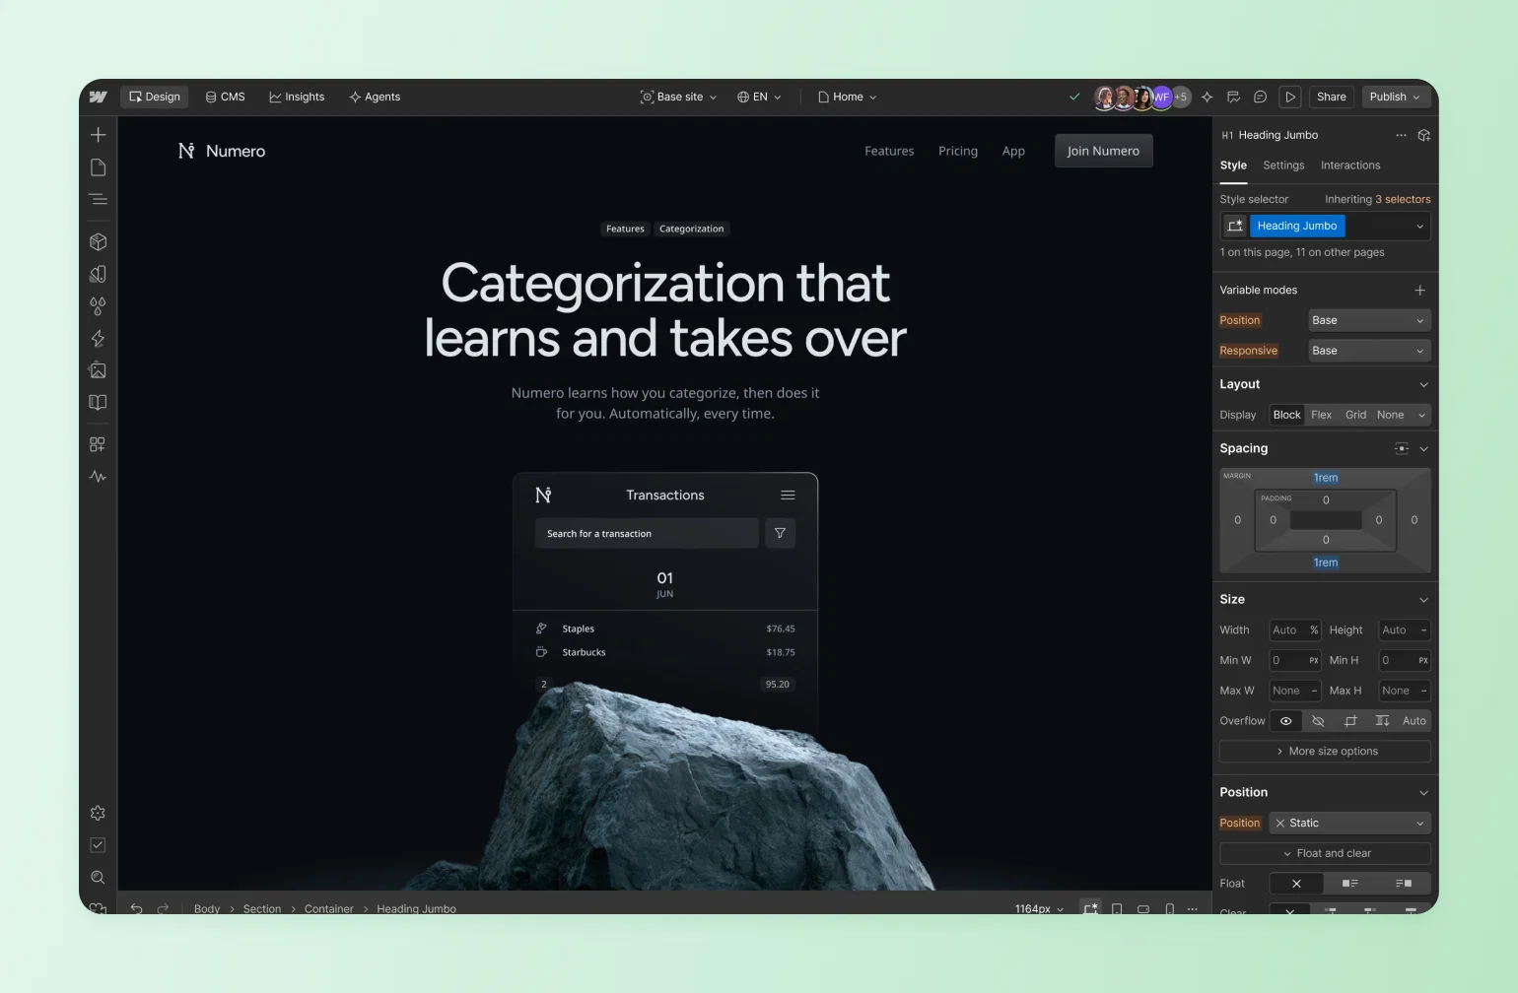The width and height of the screenshot is (1518, 993).
Task: Open the Libraries book icon
Action: pos(98,402)
